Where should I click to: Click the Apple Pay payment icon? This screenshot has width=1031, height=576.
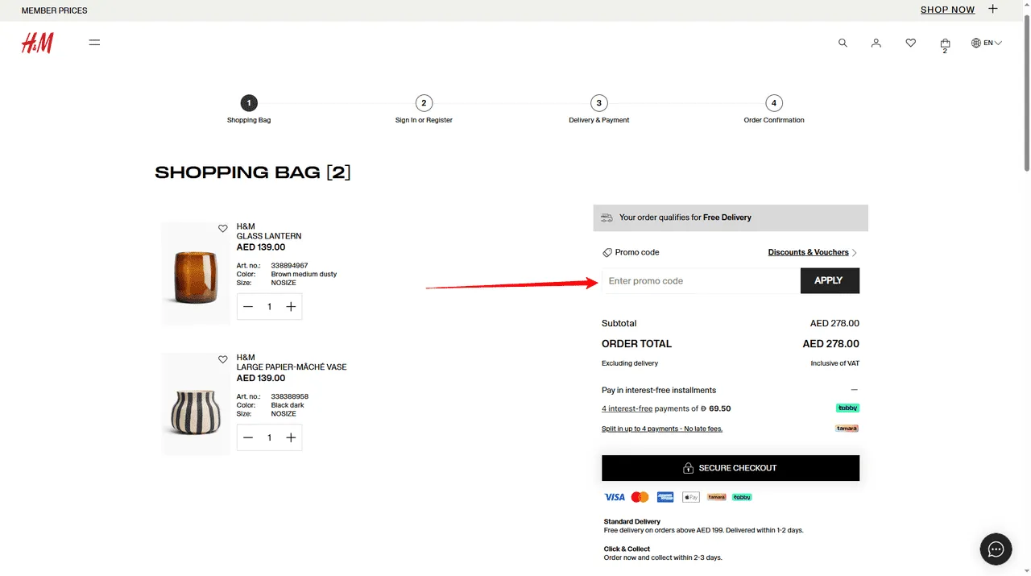coord(691,497)
